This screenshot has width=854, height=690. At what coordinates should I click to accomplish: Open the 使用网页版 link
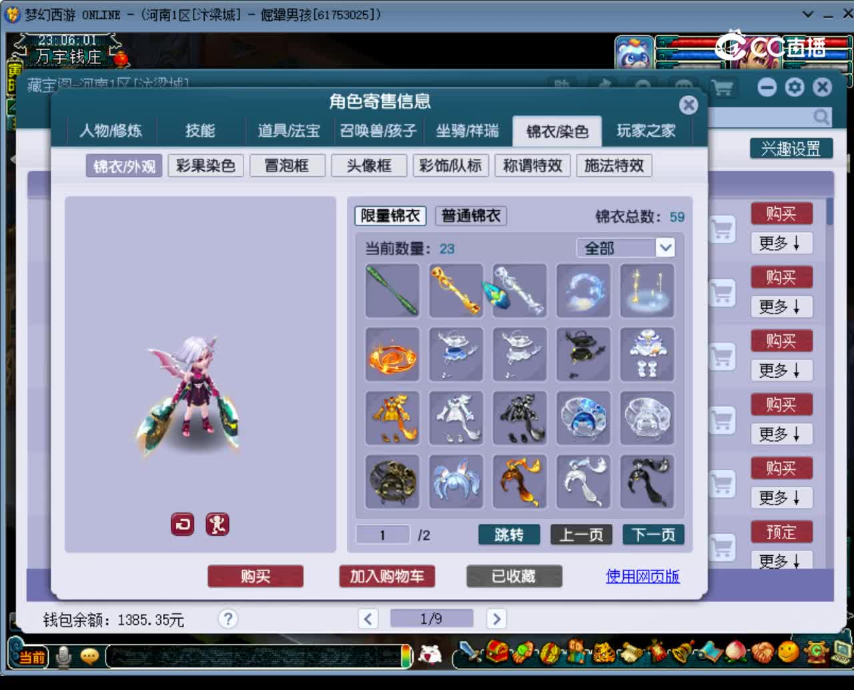pyautogui.click(x=643, y=576)
